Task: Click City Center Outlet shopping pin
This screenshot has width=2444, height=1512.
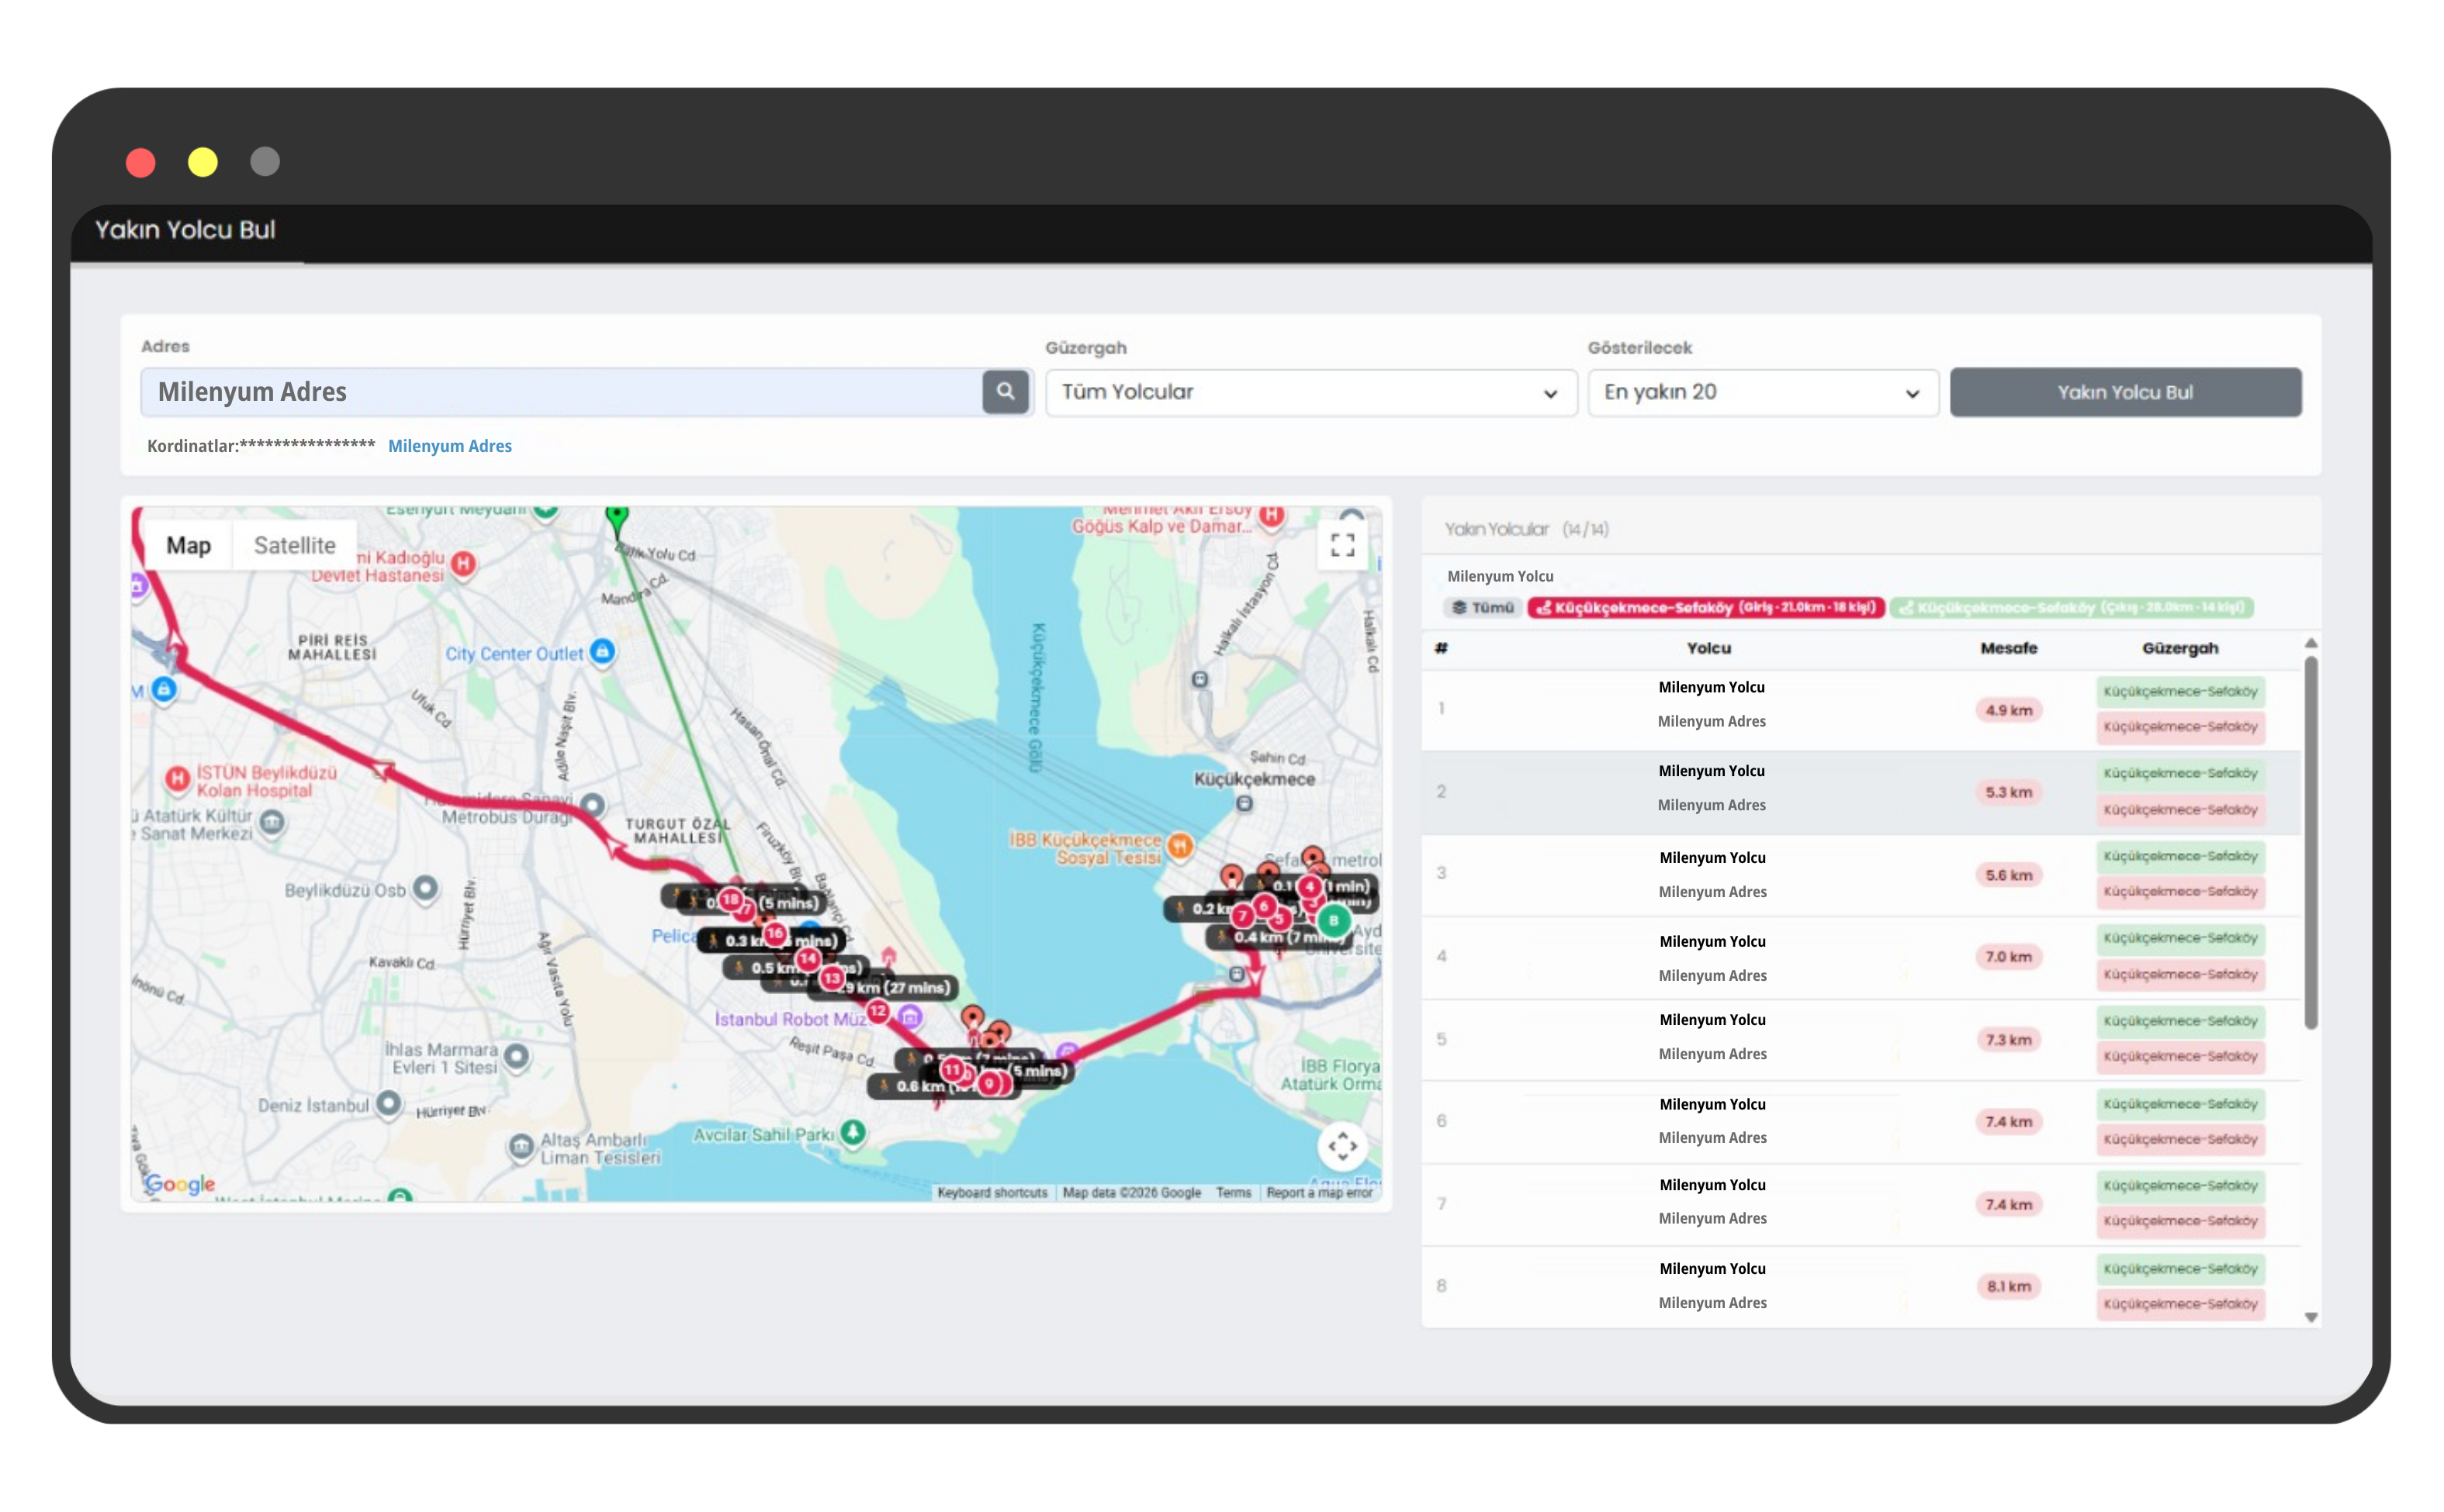Action: tap(602, 651)
